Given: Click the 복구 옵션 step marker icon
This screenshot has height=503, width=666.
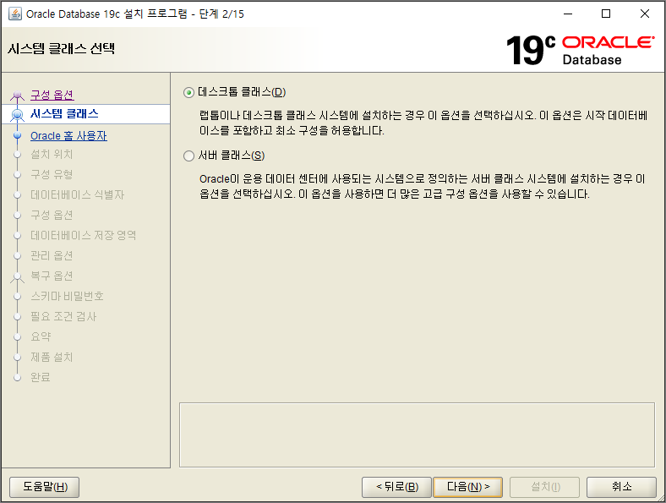Looking at the screenshot, I should [x=17, y=277].
